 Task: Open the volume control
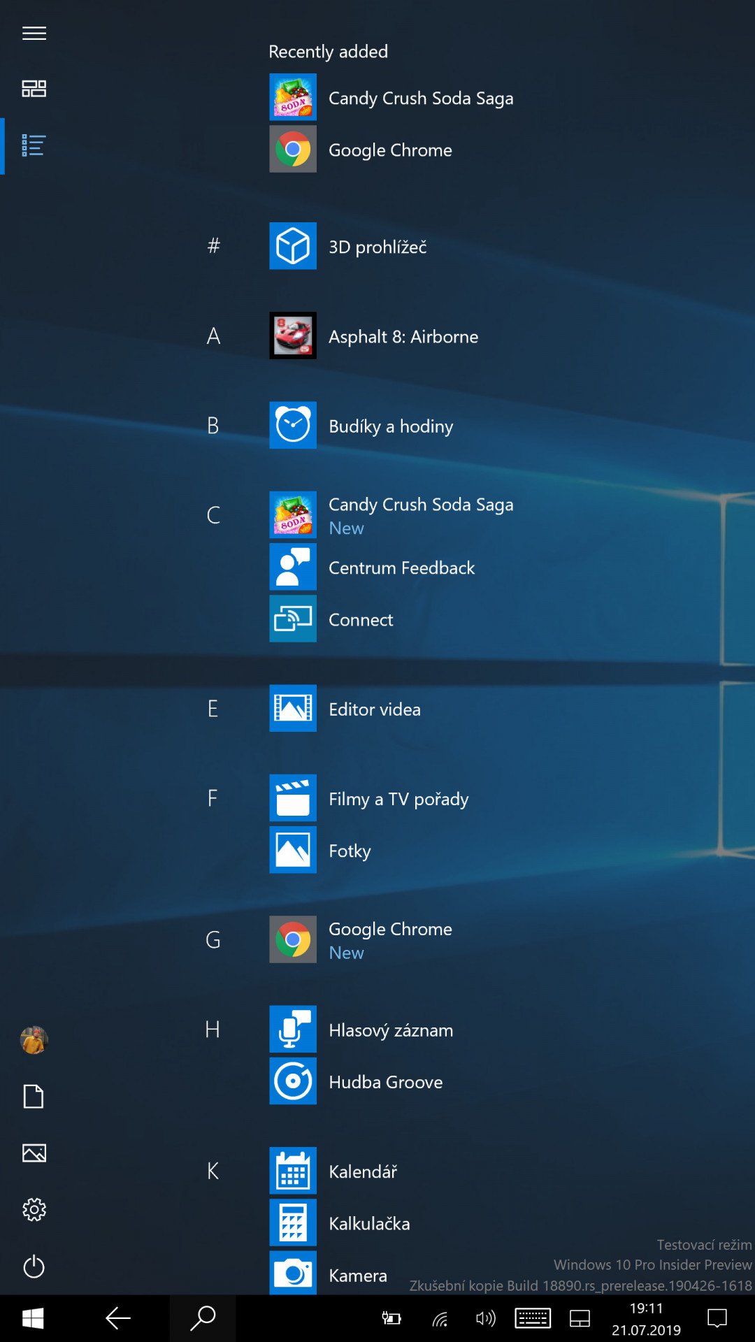(x=485, y=1318)
